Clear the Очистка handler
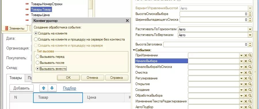Image resolution: width=259 pixels, height=109 pixels. [x=246, y=73]
